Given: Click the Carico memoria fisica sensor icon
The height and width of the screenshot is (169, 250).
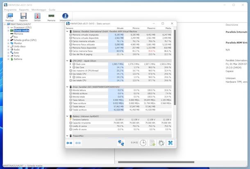Looking at the screenshot, I should point(70,51).
